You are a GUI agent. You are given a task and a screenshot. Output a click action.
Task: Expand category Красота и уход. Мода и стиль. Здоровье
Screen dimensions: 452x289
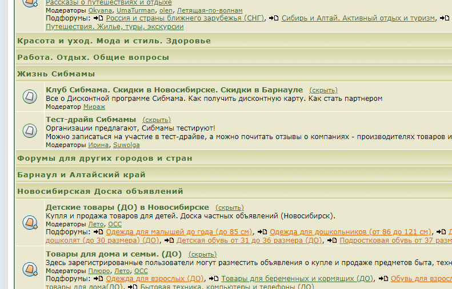click(114, 41)
